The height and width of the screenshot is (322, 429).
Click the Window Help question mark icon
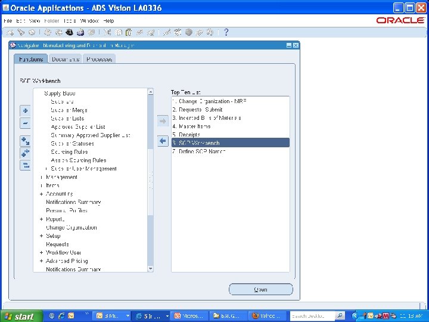pyautogui.click(x=226, y=33)
